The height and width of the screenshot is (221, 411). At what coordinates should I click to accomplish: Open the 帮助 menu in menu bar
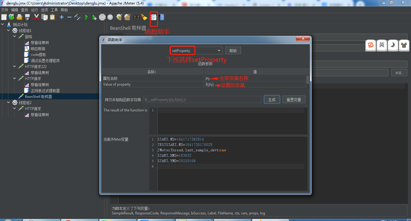coord(64,10)
